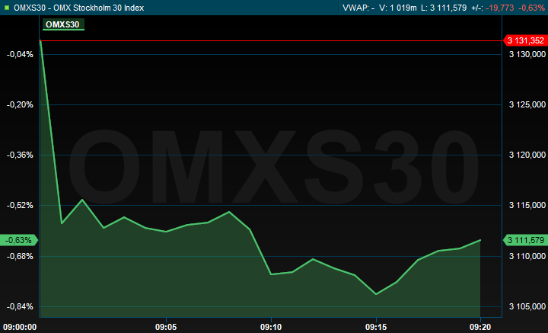Click the OMXS30 series legend label
The height and width of the screenshot is (333, 548).
(x=63, y=24)
